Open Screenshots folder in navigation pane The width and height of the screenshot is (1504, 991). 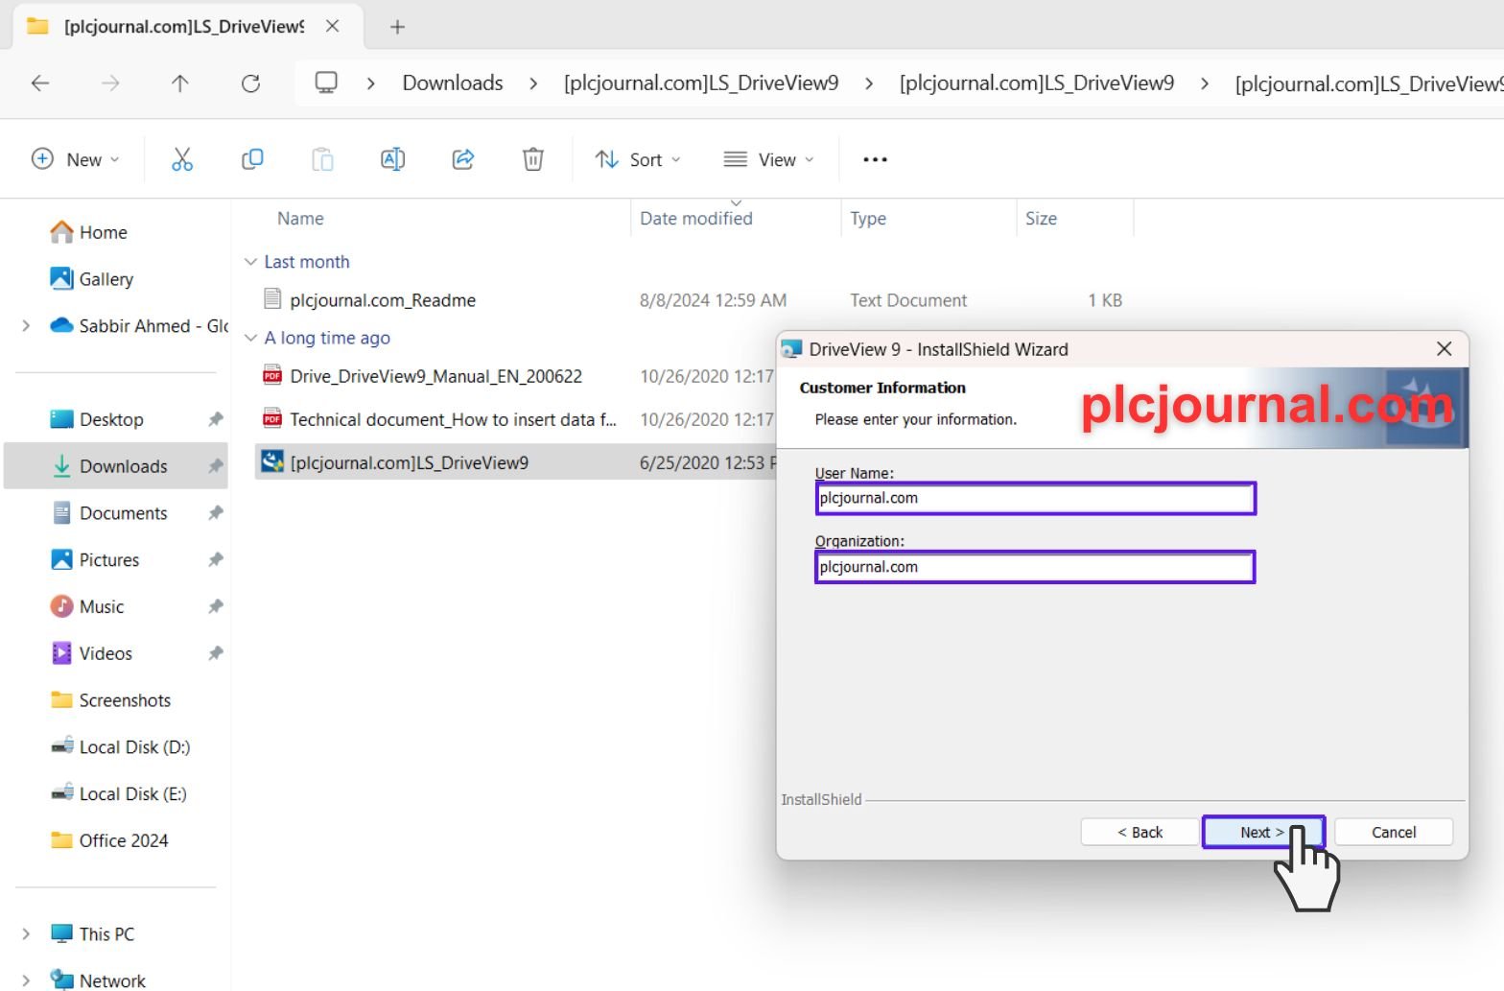coord(110,700)
